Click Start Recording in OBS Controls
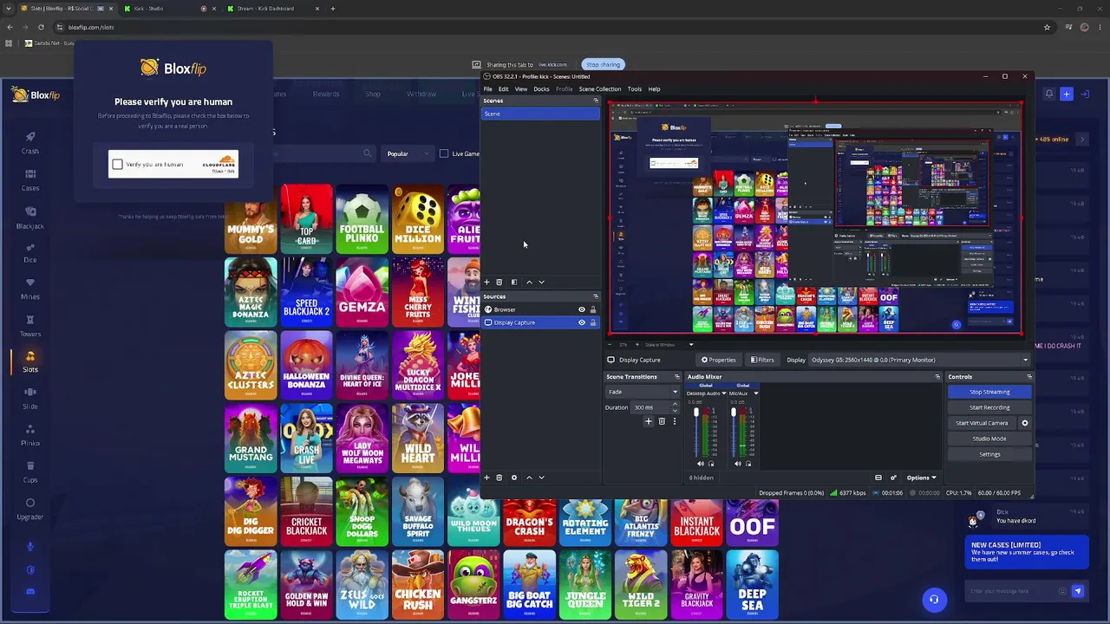Screen dimensions: 1110x624 pyautogui.click(x=989, y=407)
